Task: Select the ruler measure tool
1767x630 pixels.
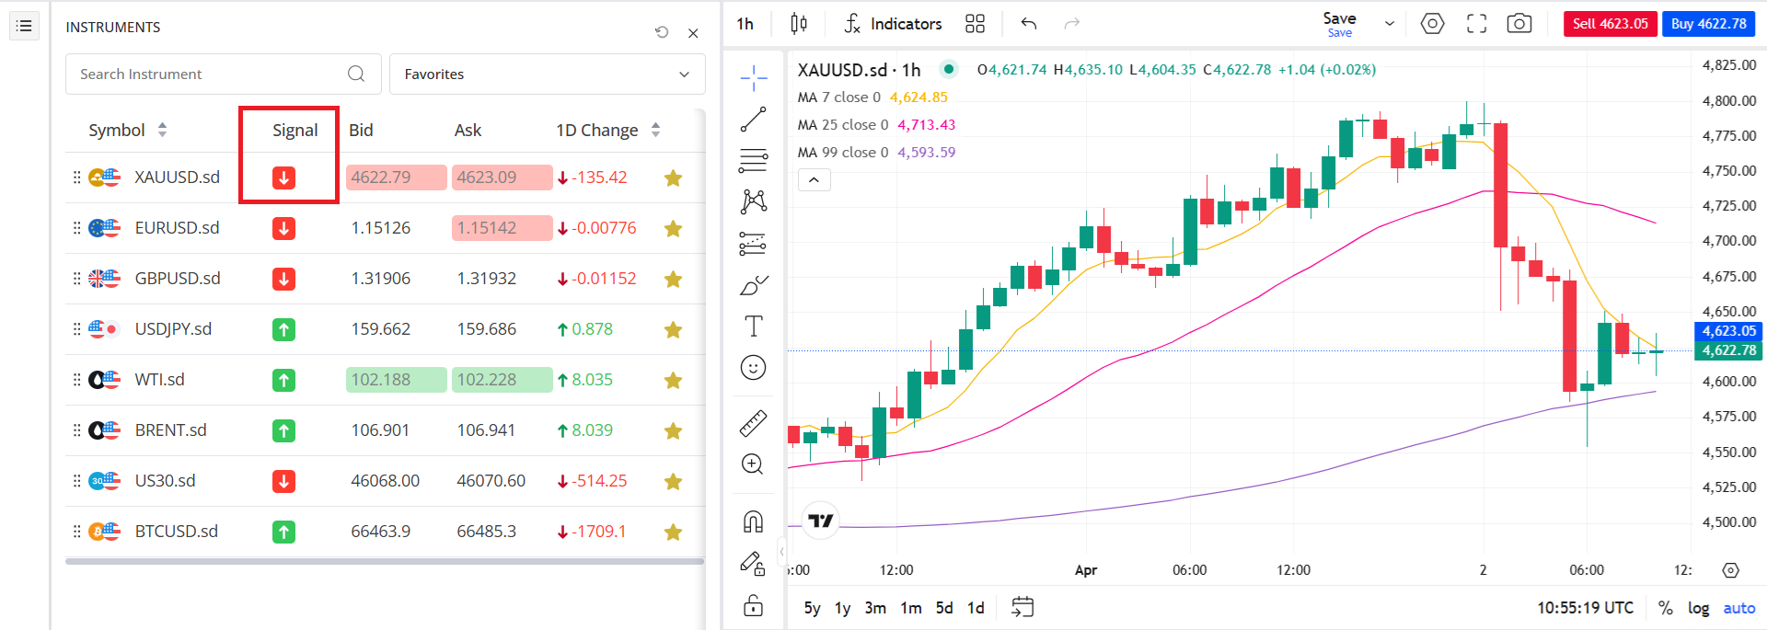Action: click(x=754, y=423)
